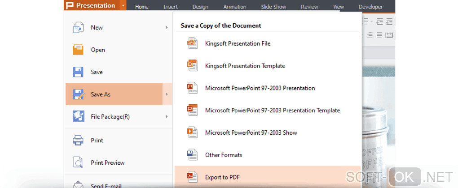Expand the File Package(R) submenu arrow
This screenshot has height=188, width=458.
pyautogui.click(x=167, y=117)
